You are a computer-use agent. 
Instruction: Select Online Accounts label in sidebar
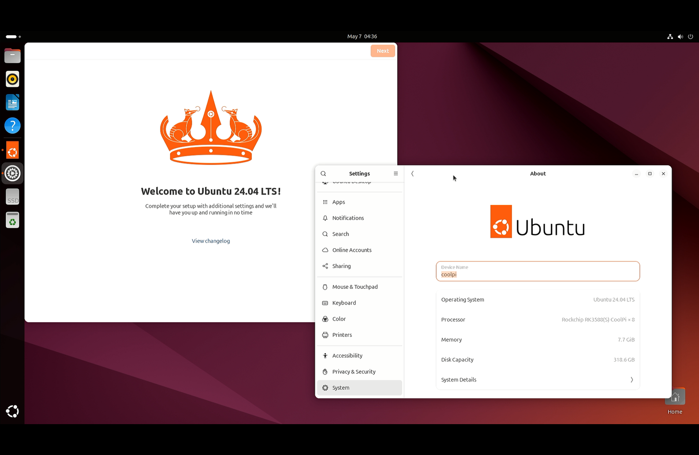pos(352,250)
